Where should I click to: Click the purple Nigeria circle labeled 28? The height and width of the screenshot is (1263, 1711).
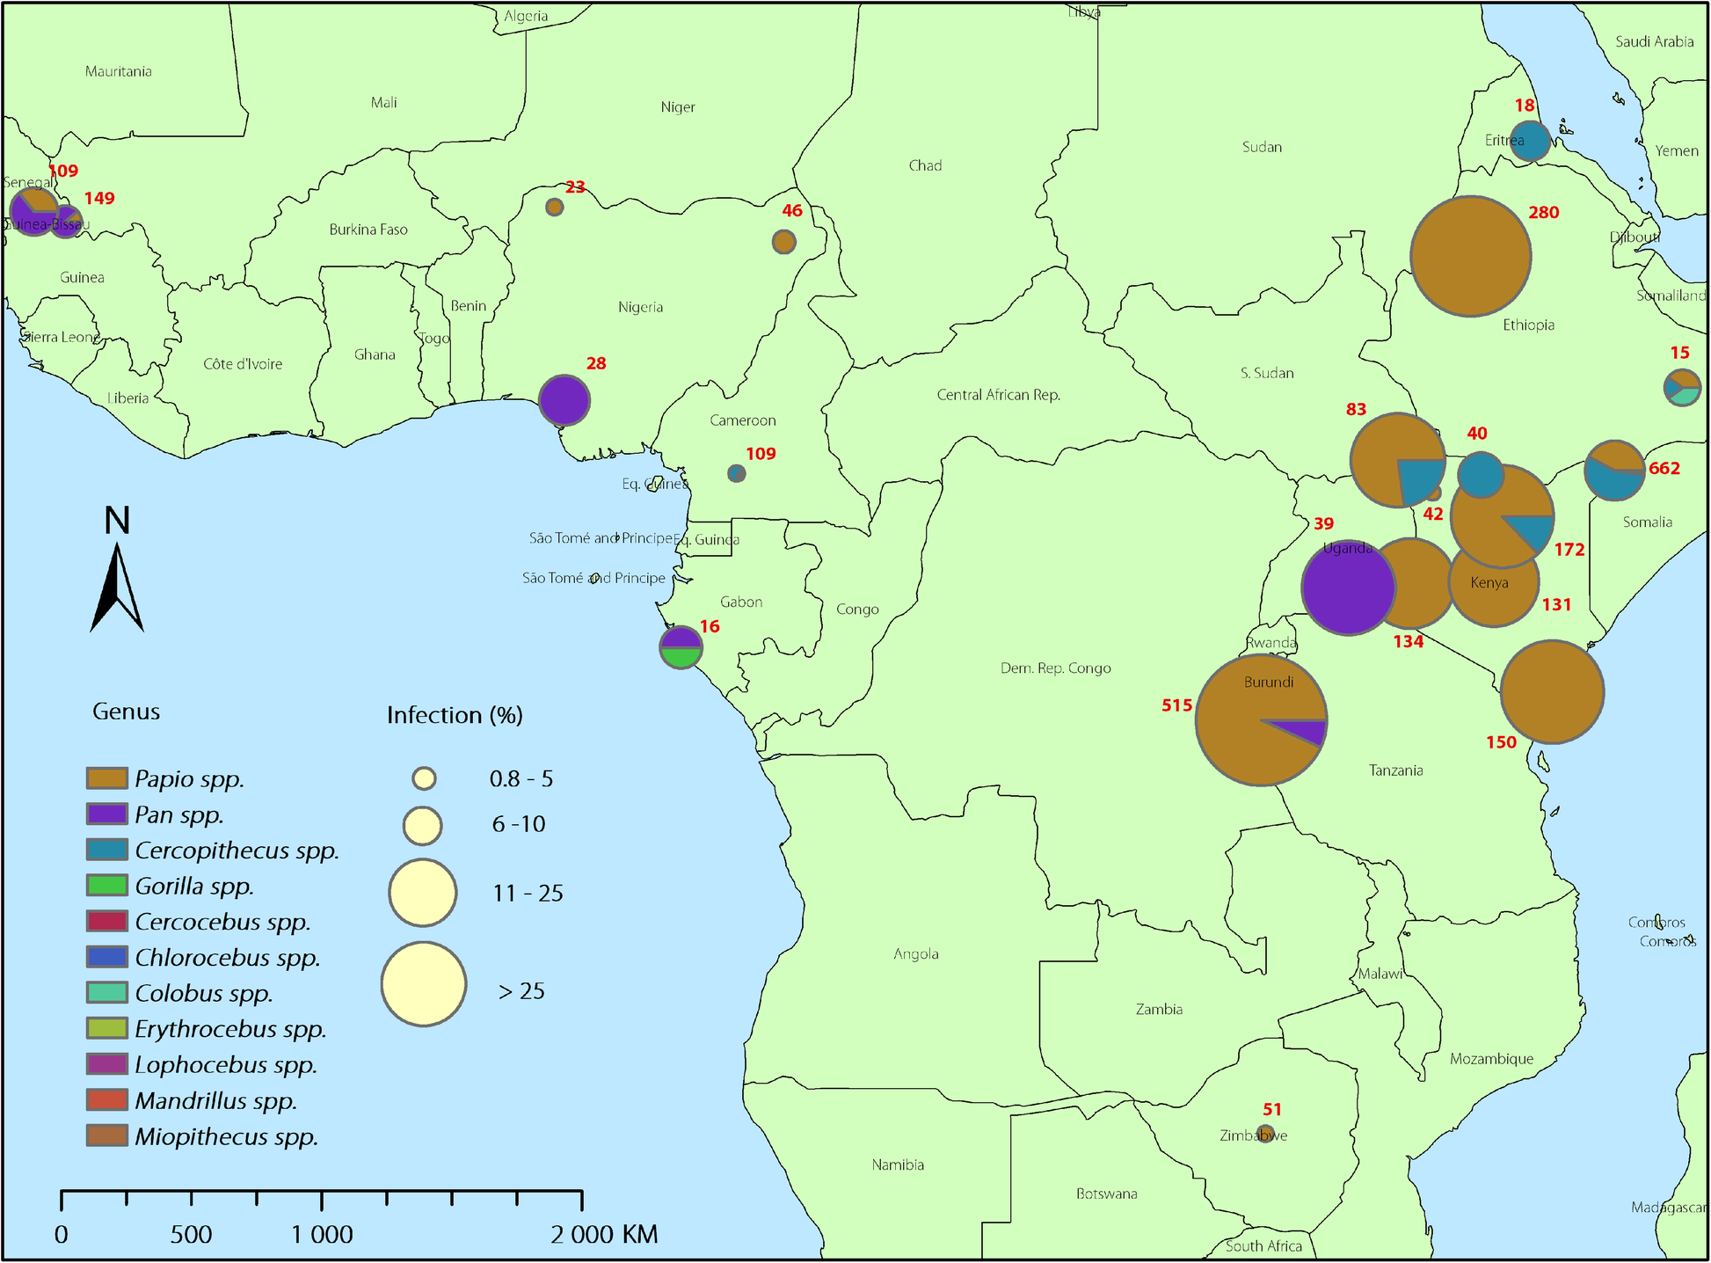[564, 400]
